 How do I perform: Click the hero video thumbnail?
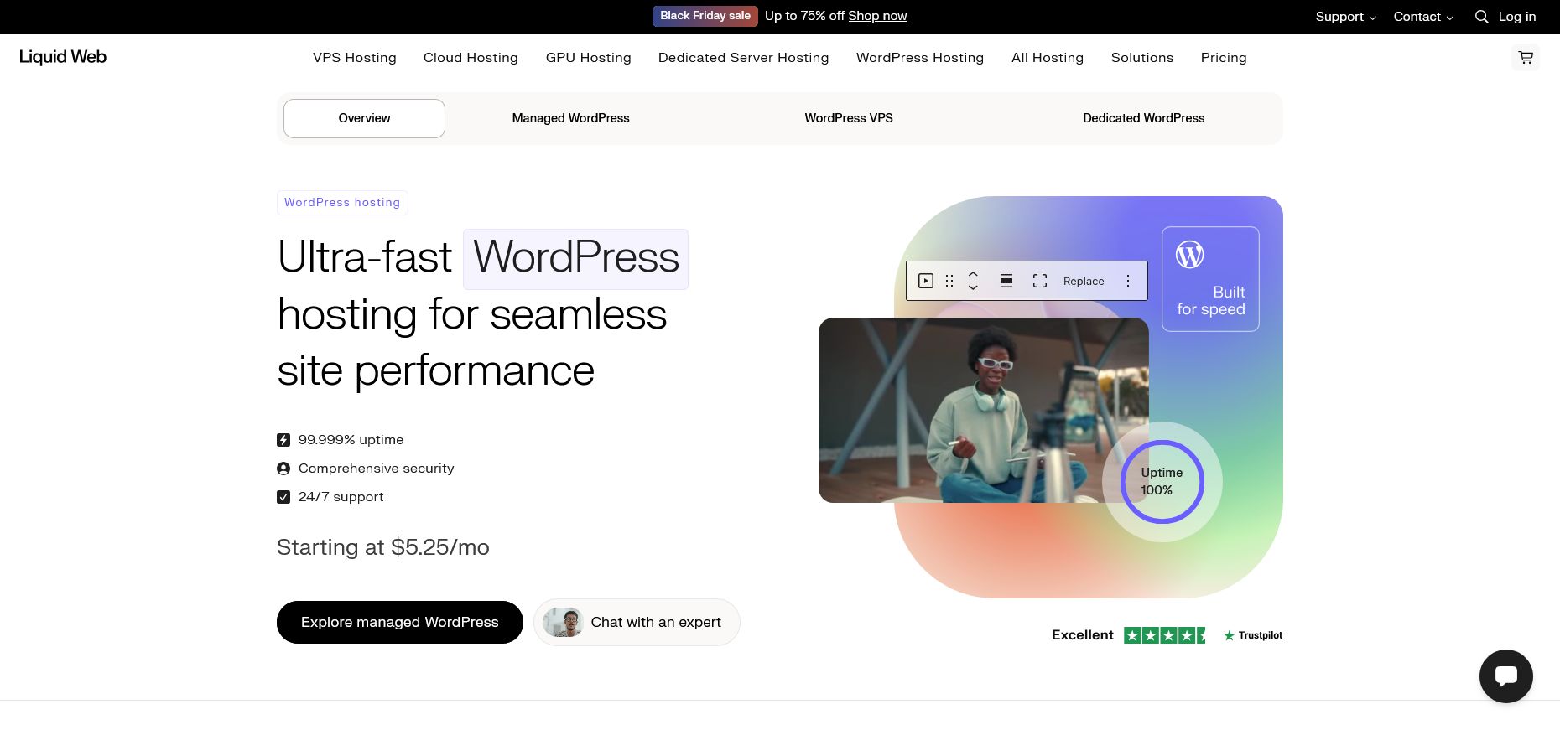(x=983, y=410)
